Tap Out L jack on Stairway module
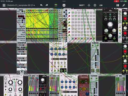 (x=62, y=71)
